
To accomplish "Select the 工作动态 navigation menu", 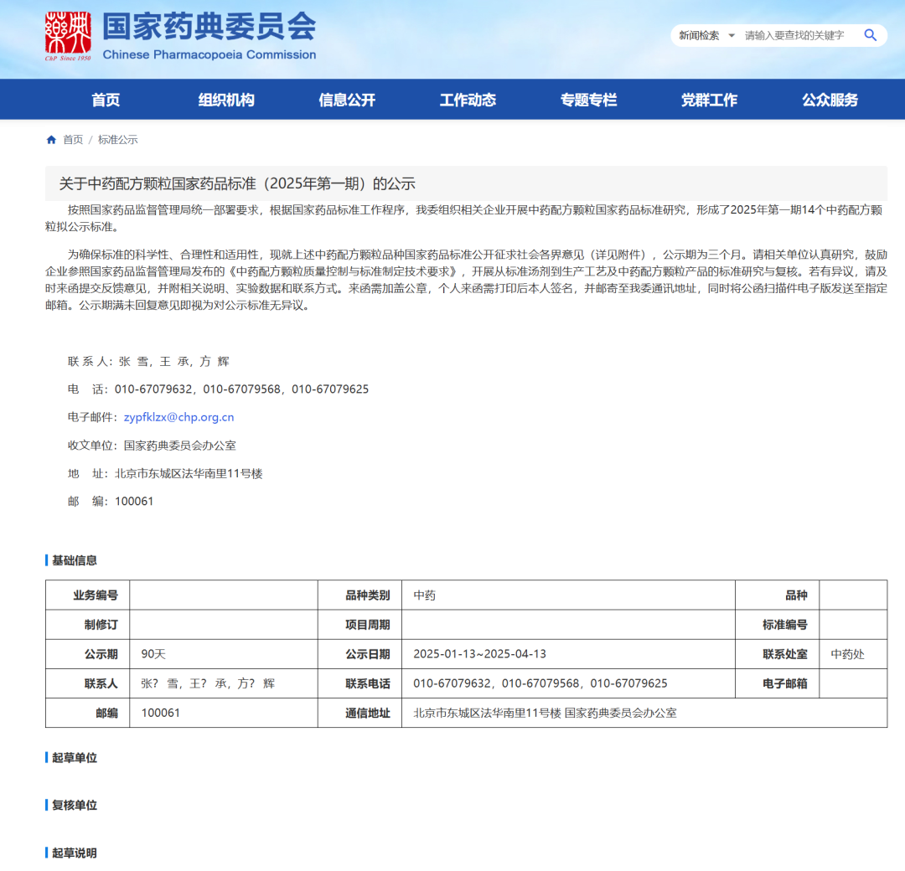I will (x=467, y=99).
